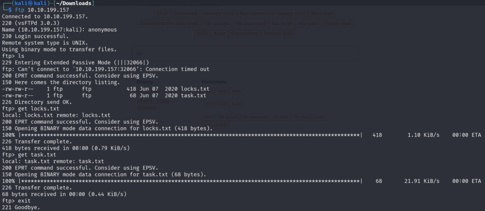
Task: Select the Command filter button
Action: point(186,13)
